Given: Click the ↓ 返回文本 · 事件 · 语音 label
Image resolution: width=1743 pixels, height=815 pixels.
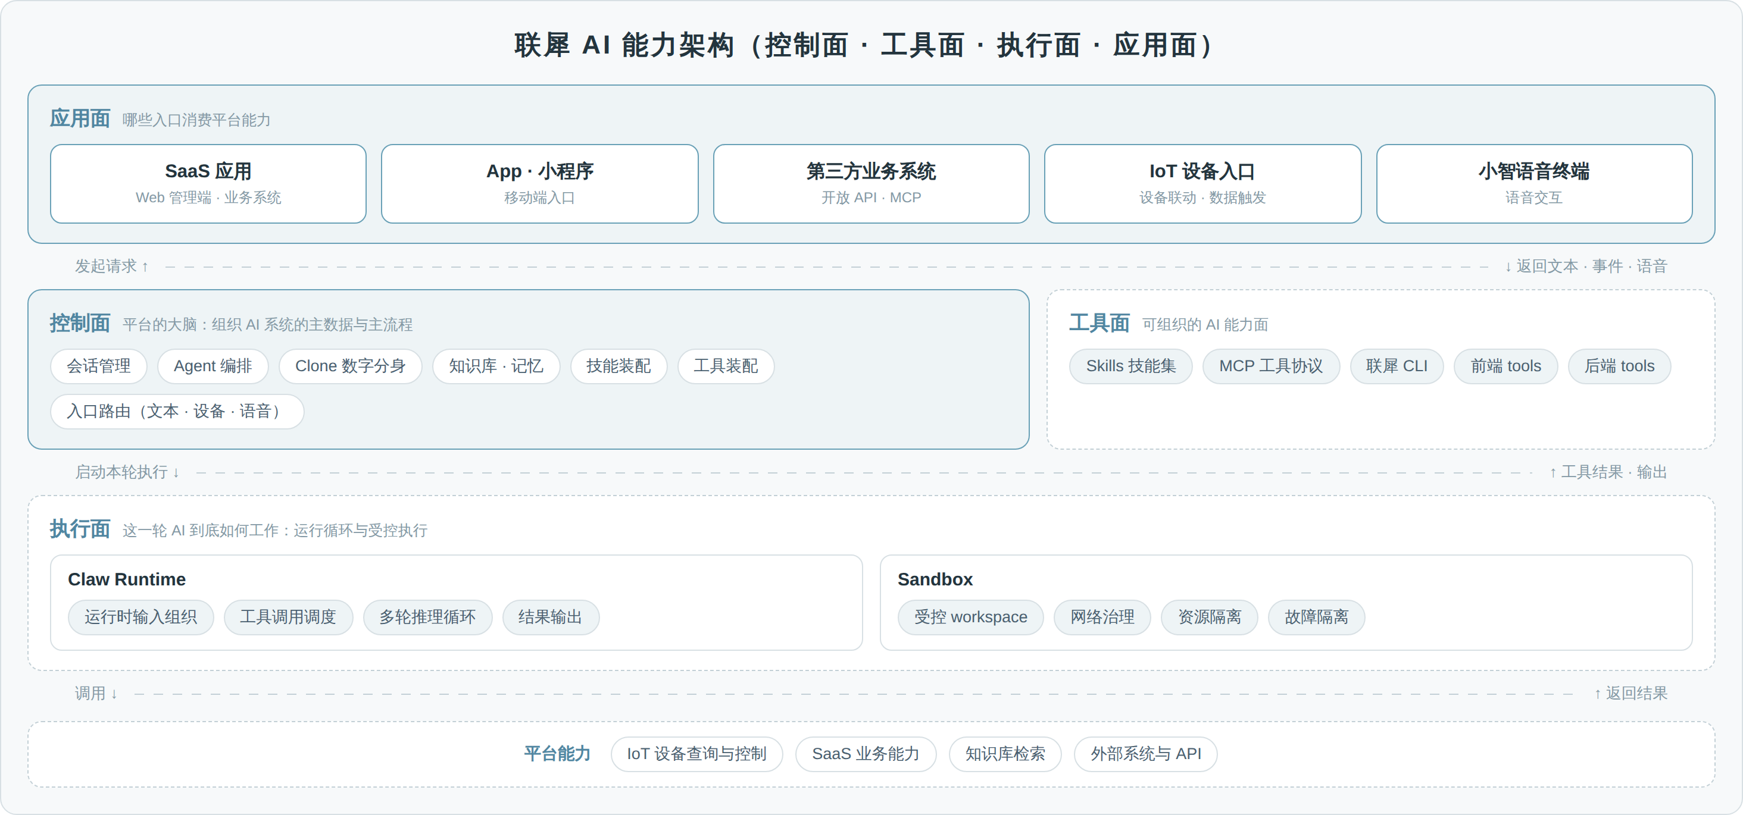Looking at the screenshot, I should pyautogui.click(x=1586, y=267).
